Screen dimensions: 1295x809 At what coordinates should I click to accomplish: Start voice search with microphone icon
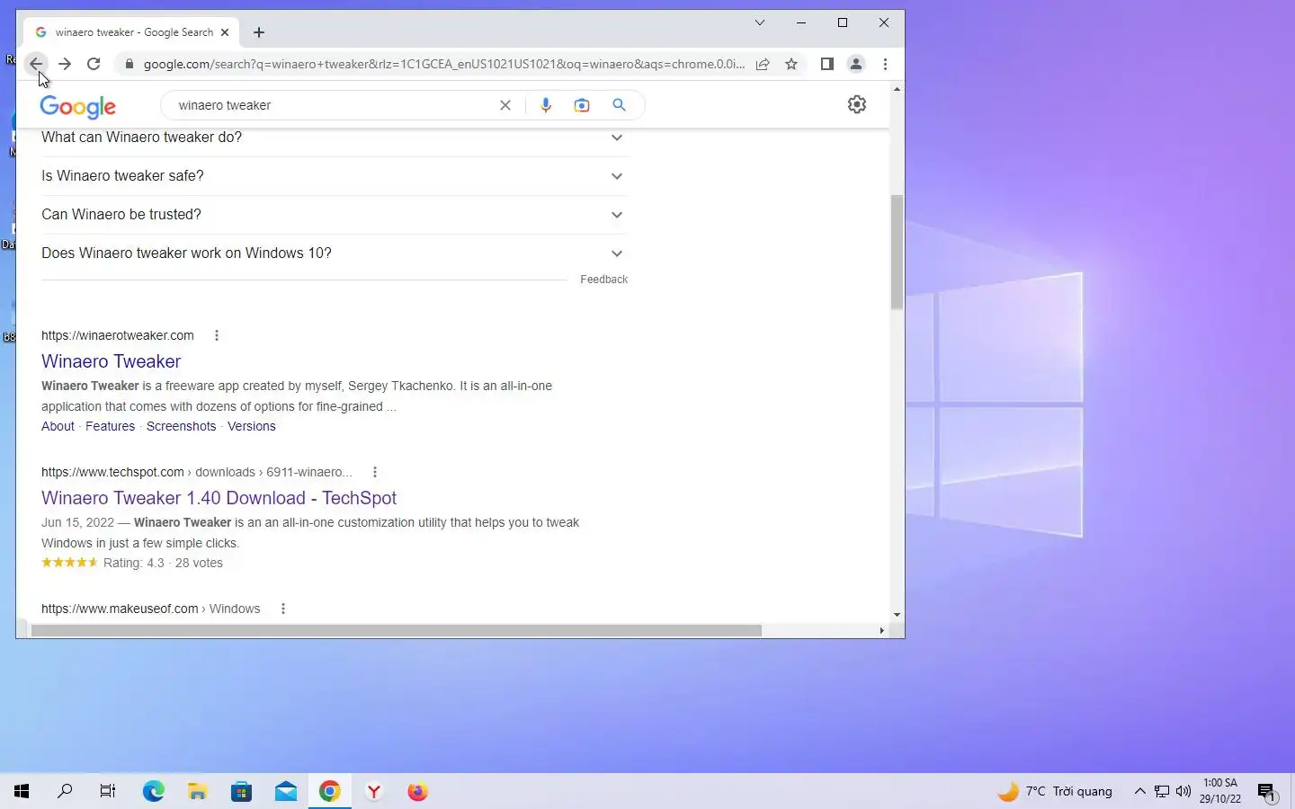coord(546,105)
